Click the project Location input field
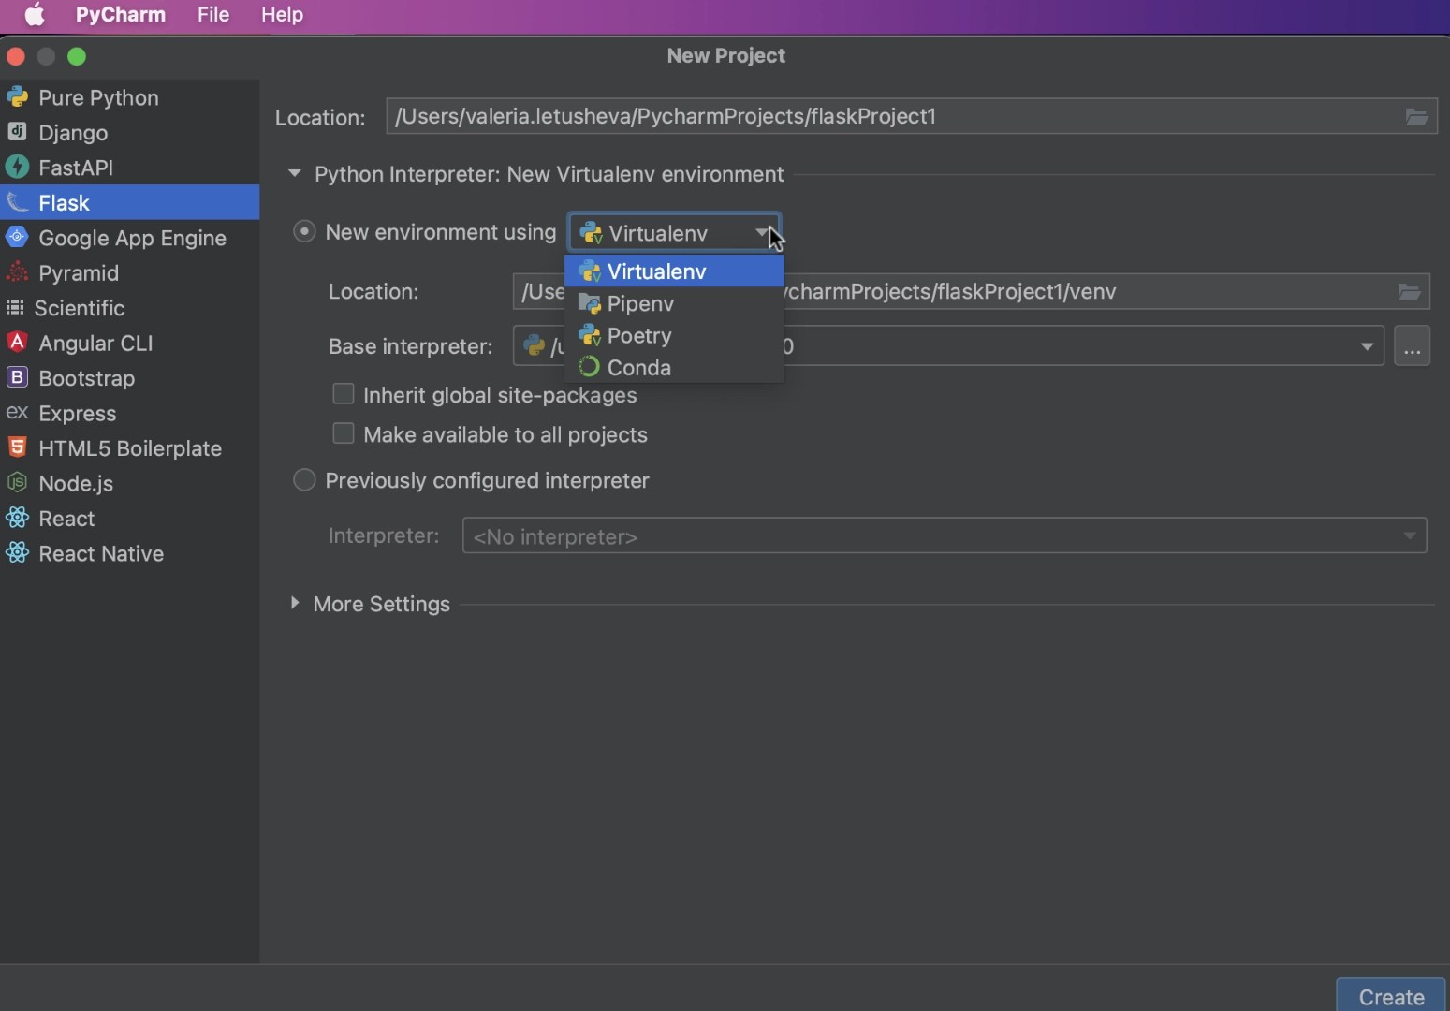This screenshot has height=1011, width=1450. click(x=842, y=116)
